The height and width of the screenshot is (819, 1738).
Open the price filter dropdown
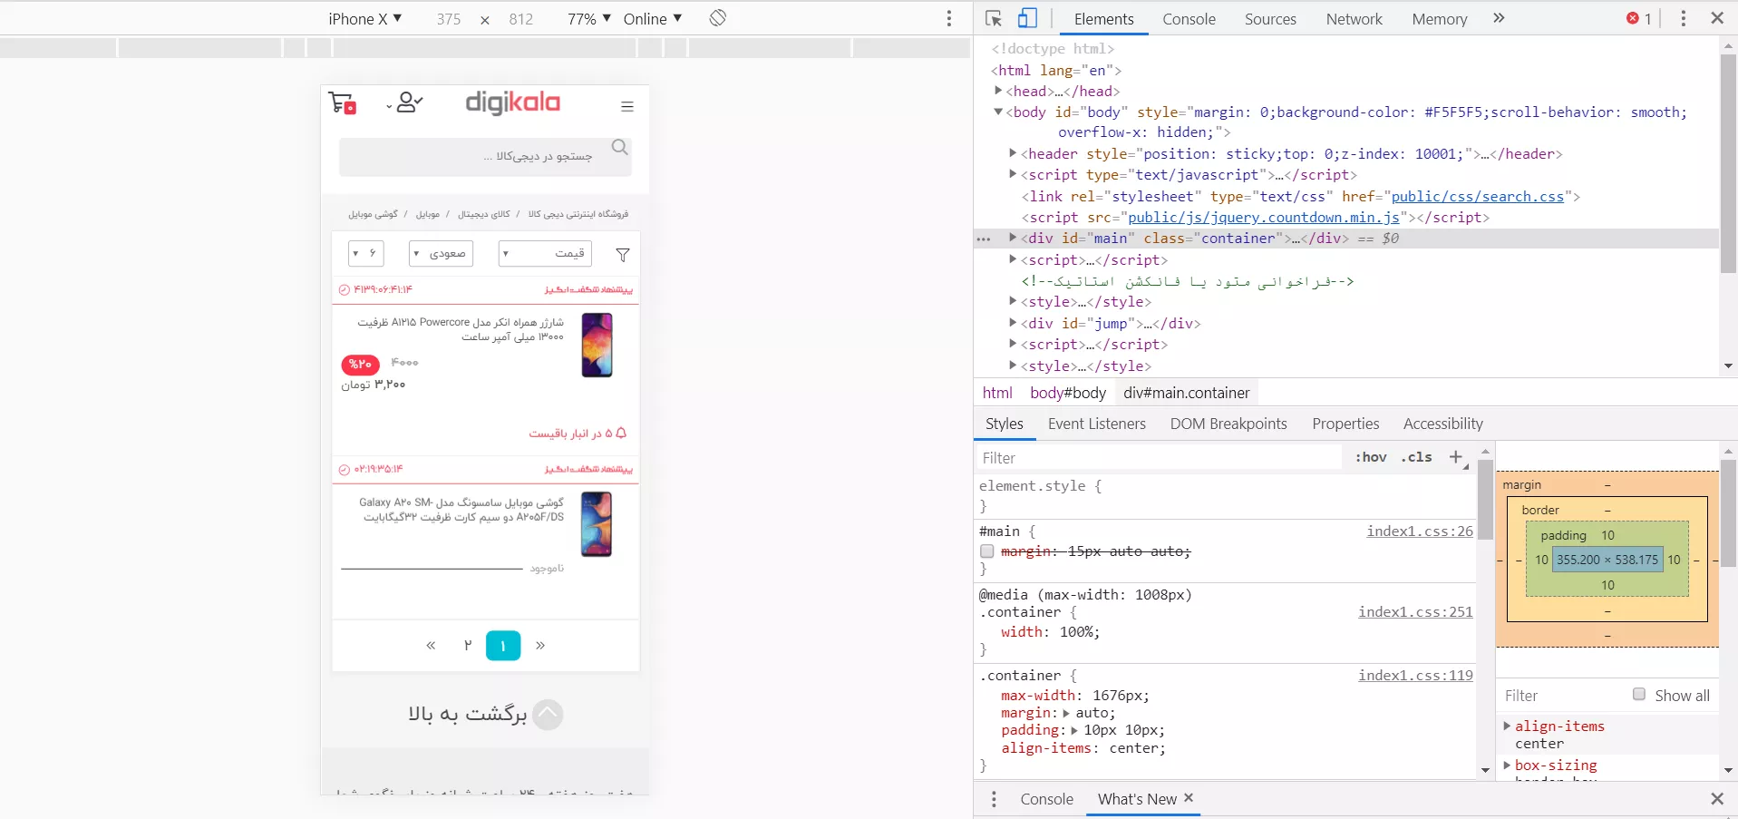click(x=546, y=253)
